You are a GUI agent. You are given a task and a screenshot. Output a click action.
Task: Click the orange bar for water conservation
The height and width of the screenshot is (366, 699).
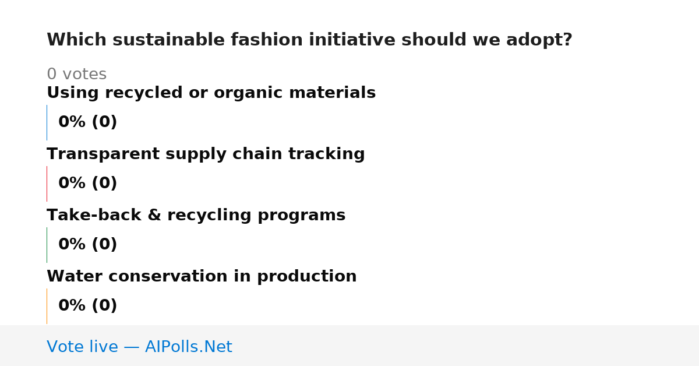(x=47, y=306)
